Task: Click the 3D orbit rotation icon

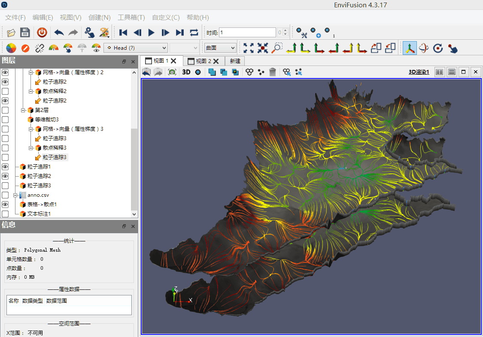Action: pos(424,48)
